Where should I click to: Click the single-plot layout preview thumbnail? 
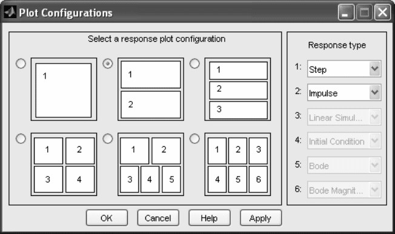tap(64, 89)
